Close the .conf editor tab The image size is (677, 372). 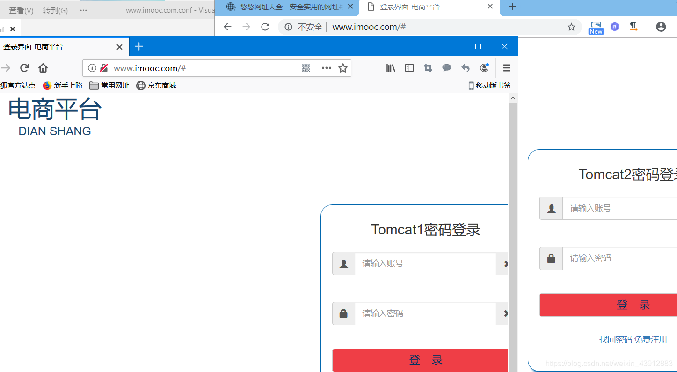[13, 29]
